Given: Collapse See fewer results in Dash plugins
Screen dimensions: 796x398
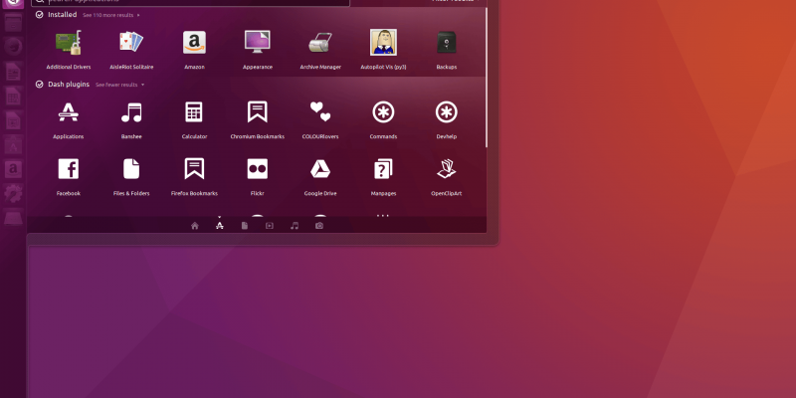Looking at the screenshot, I should click(x=119, y=85).
